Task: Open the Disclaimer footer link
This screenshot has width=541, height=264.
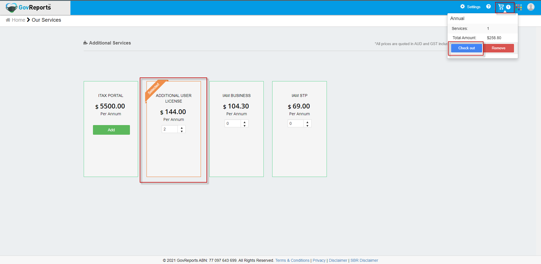Action: pyautogui.click(x=338, y=260)
